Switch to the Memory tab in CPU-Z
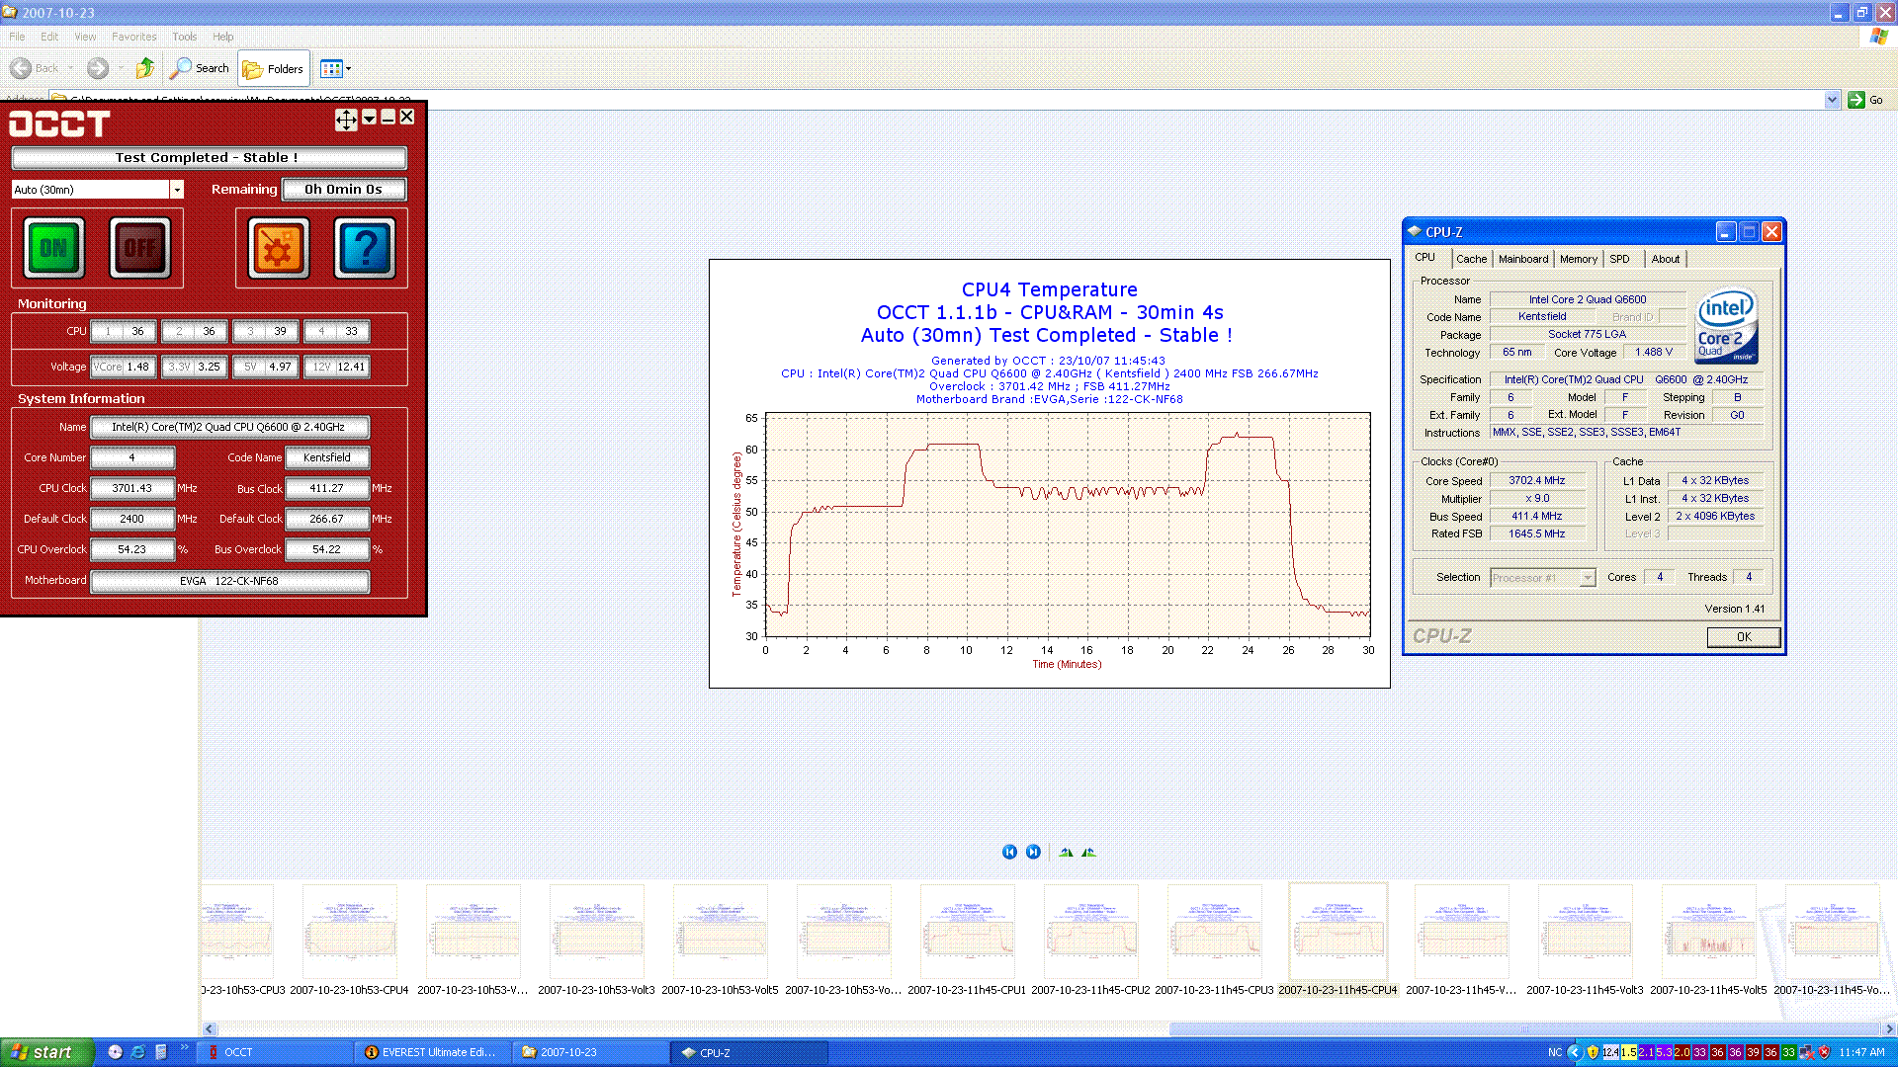 click(x=1579, y=259)
